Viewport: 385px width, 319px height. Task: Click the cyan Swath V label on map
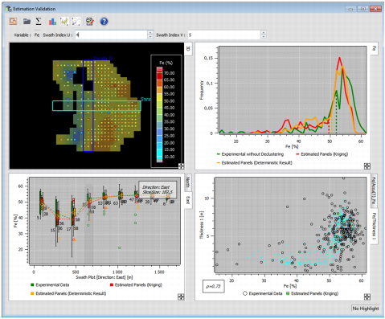(145, 99)
